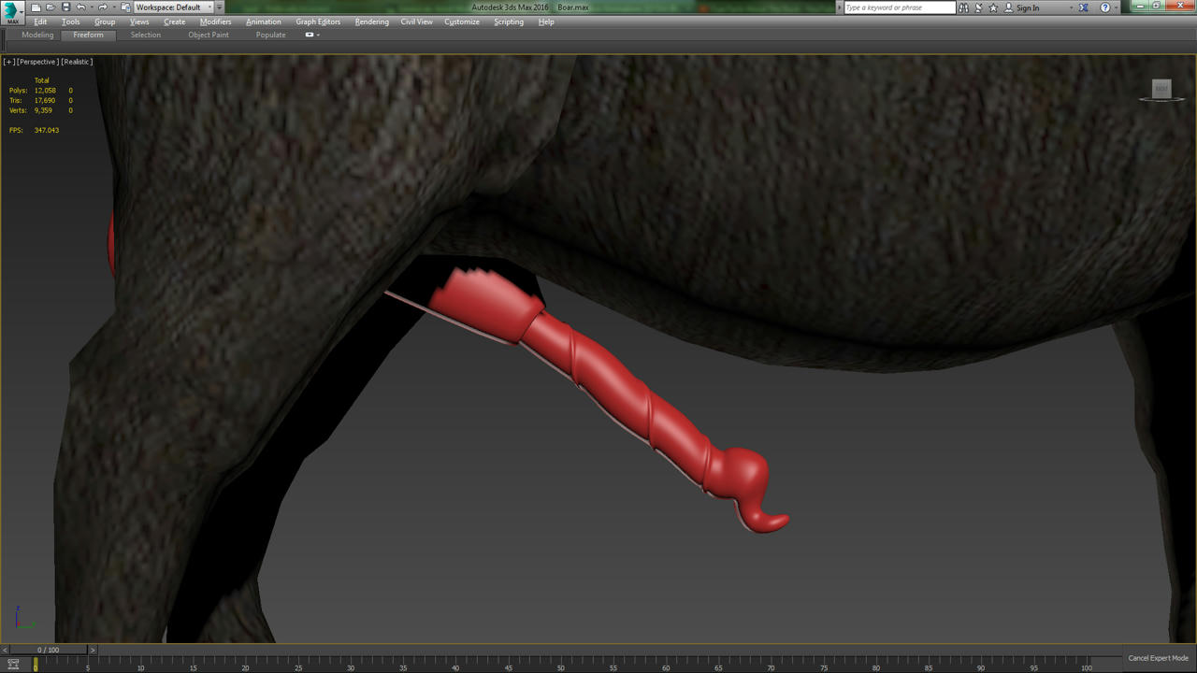Open the mini curve editor icon
The width and height of the screenshot is (1197, 673).
[x=13, y=664]
